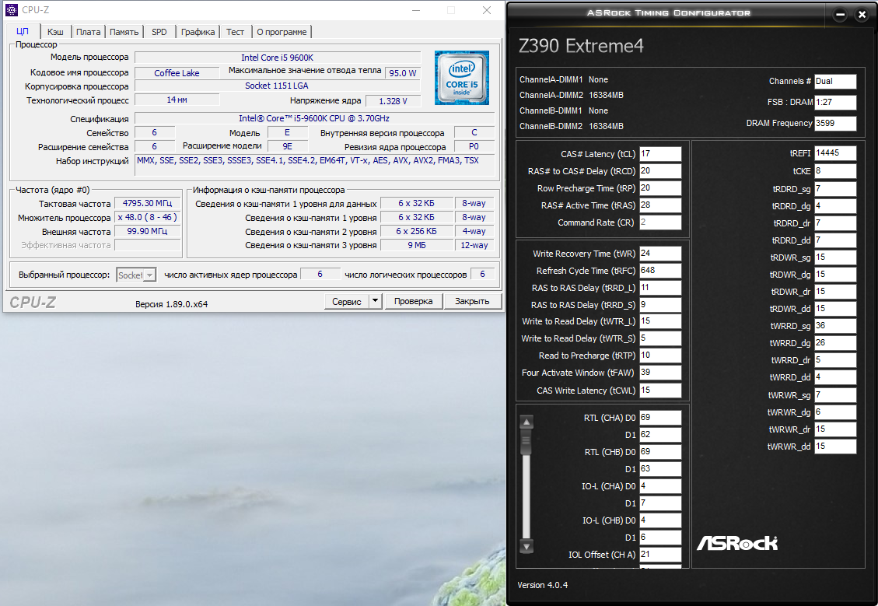Click the tWRRD_sg value field

tap(835, 325)
